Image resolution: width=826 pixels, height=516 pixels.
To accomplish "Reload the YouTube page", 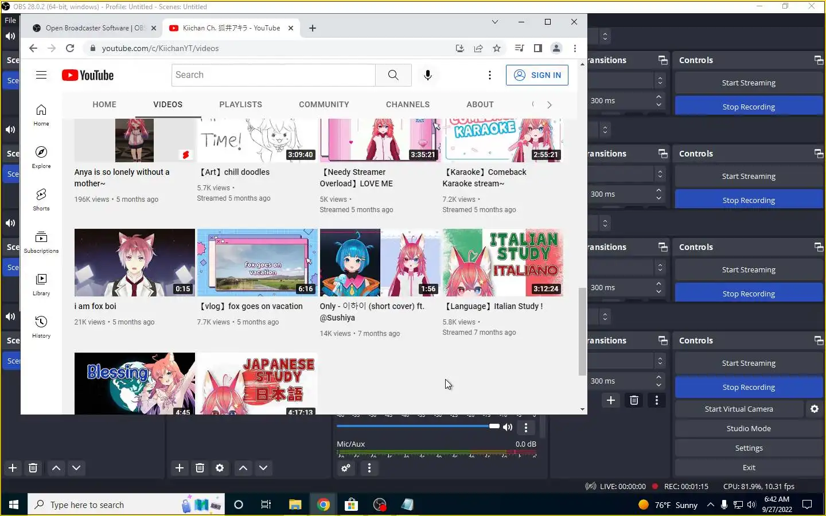I will point(70,48).
